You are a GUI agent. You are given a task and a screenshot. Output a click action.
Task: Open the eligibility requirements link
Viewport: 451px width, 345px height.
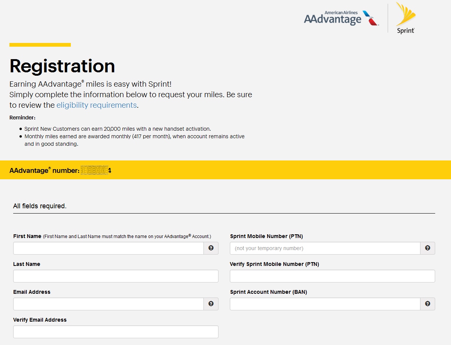[96, 105]
